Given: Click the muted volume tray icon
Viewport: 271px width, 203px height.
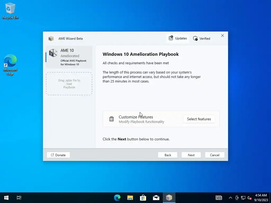Looking at the screenshot, I should [x=249, y=198].
